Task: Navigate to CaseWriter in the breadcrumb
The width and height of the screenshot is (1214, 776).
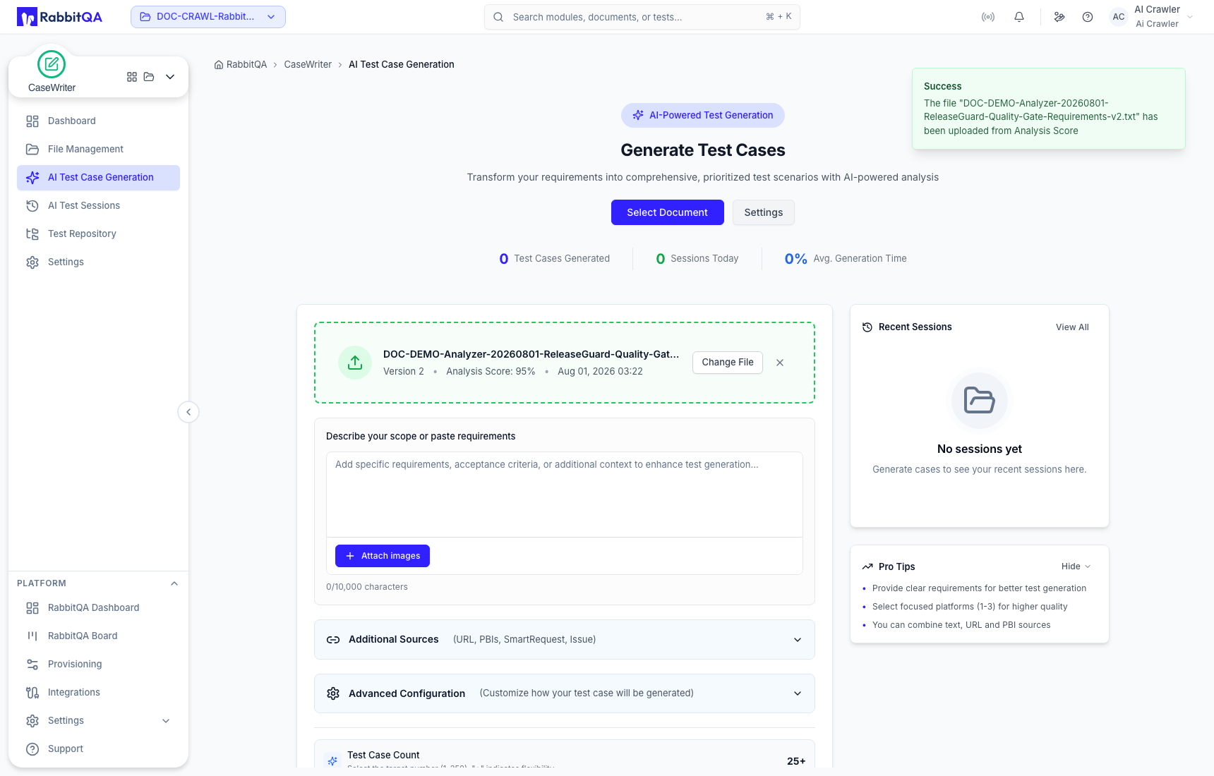Action: [x=308, y=65]
